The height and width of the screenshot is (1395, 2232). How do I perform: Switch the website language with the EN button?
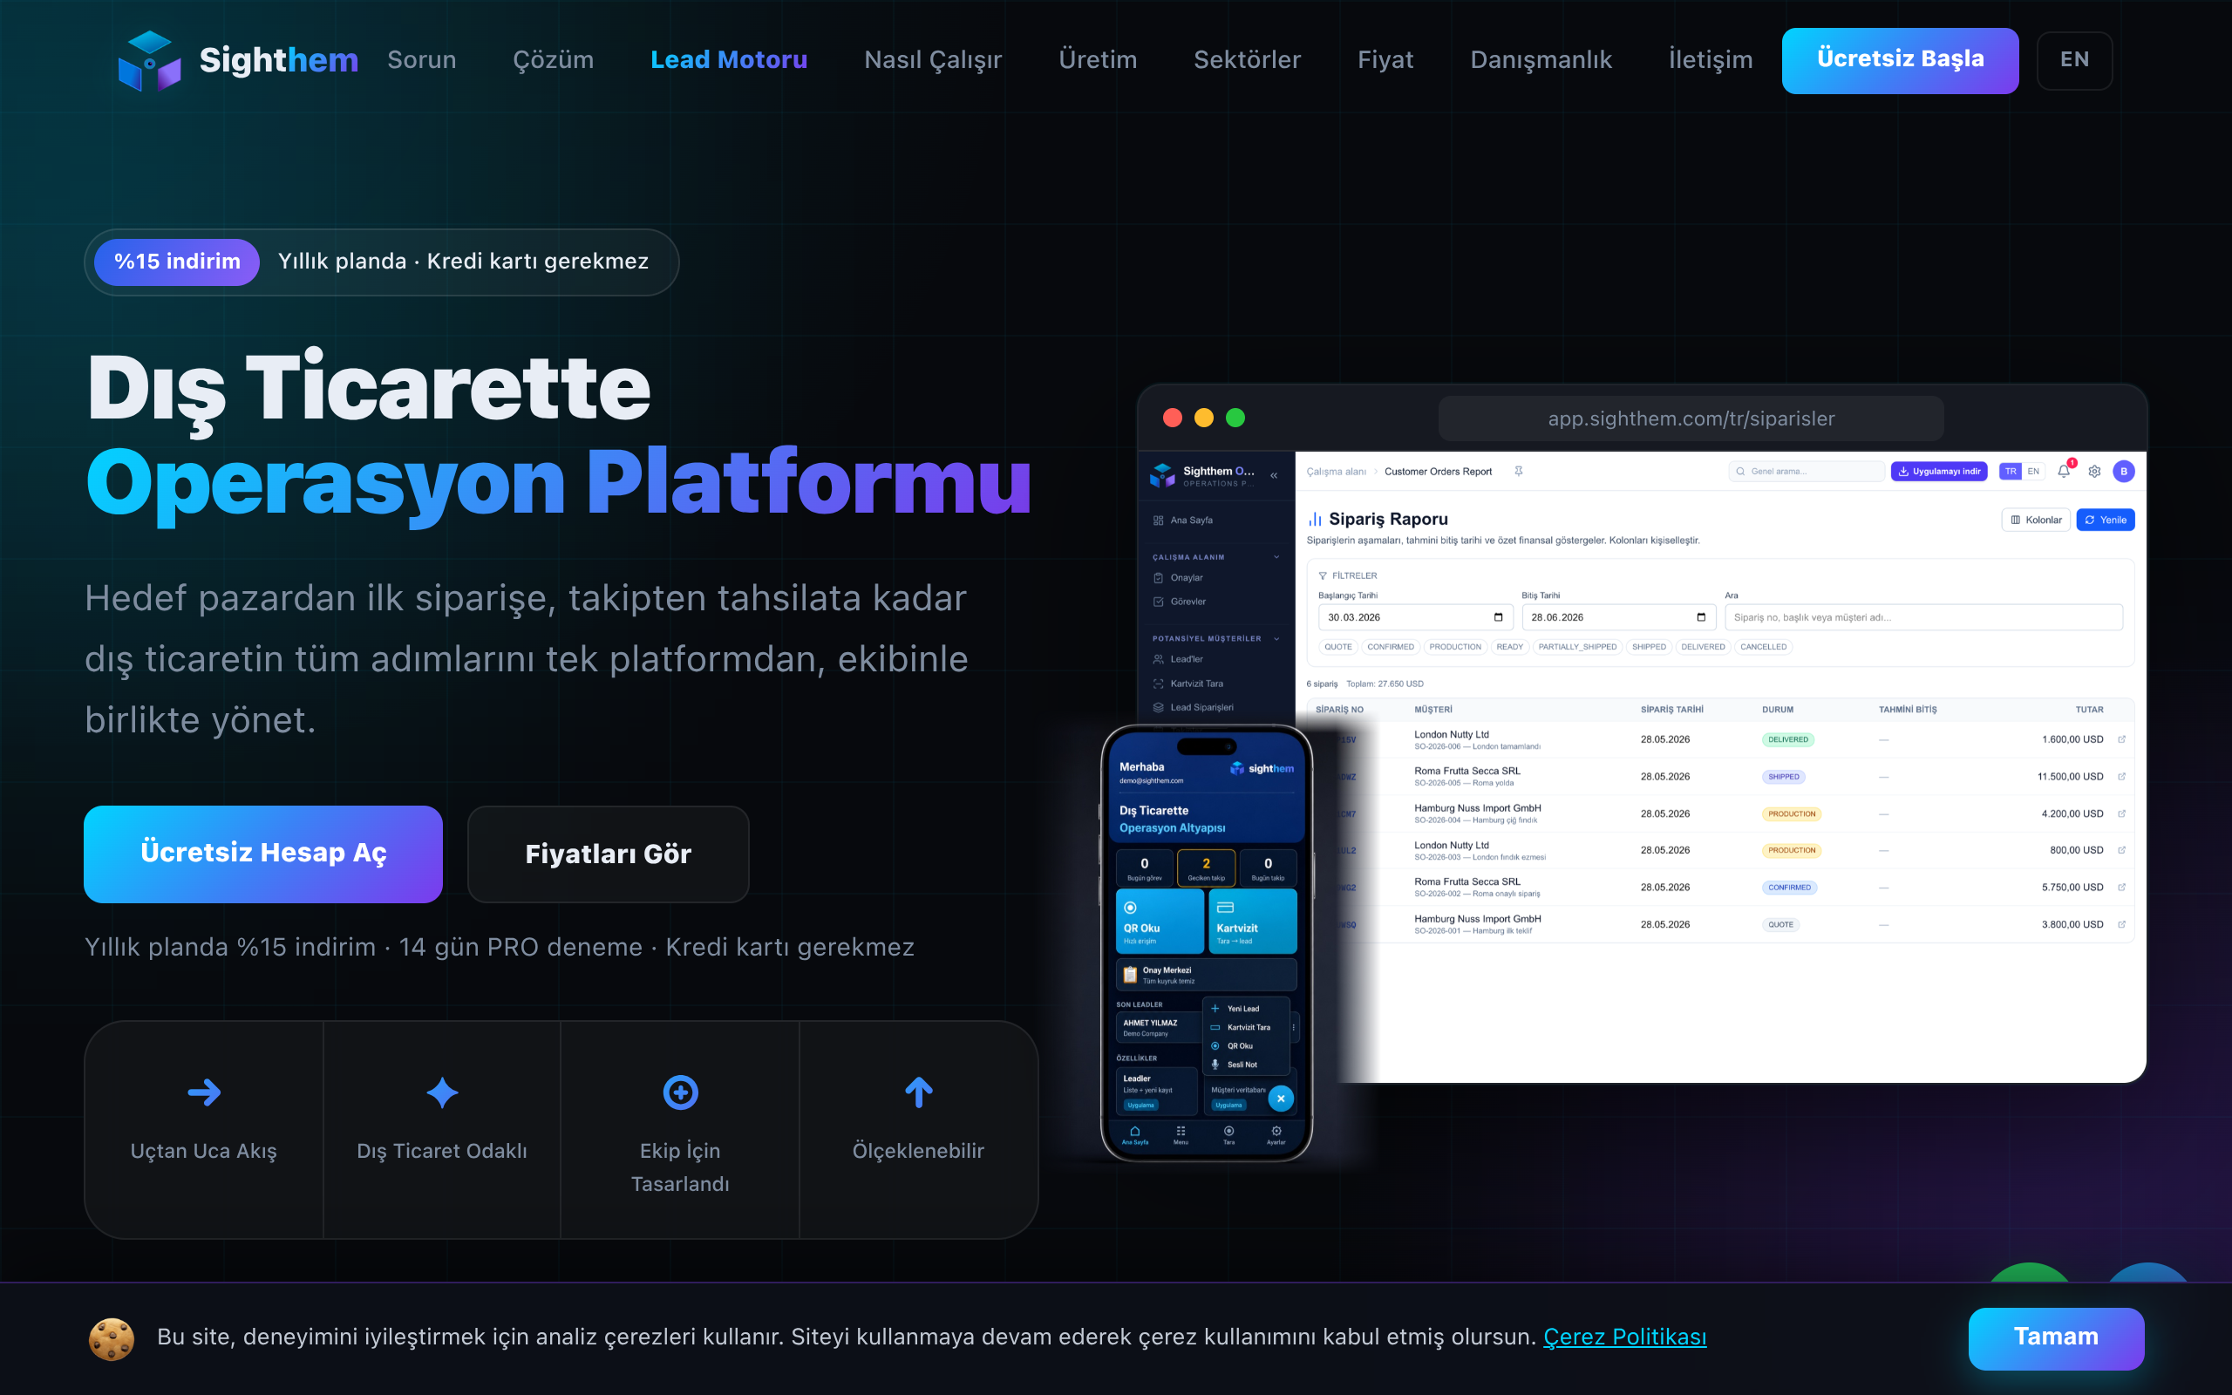[2074, 60]
